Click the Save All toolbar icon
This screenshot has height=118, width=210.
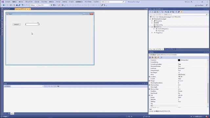click(19, 5)
